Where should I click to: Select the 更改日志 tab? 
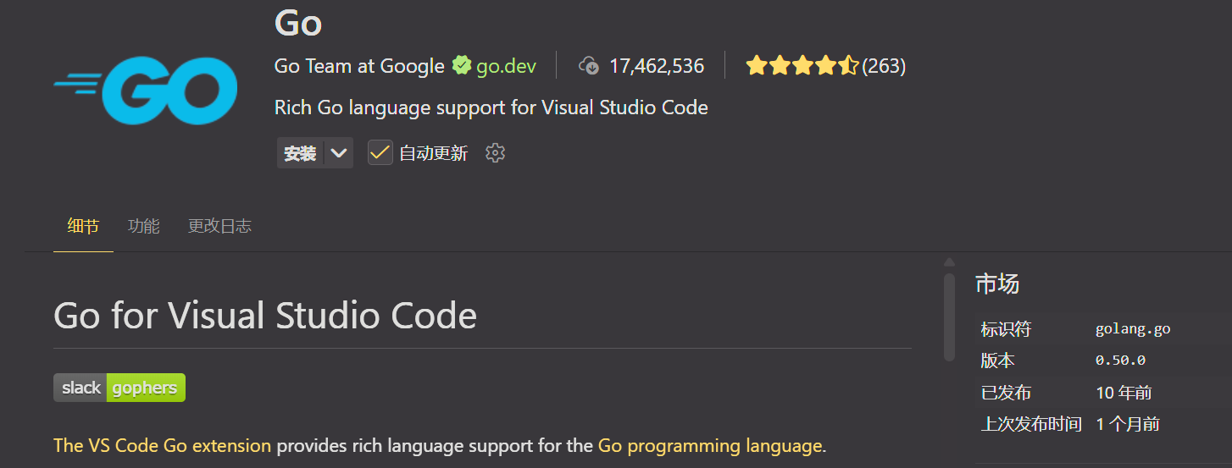[x=219, y=226]
